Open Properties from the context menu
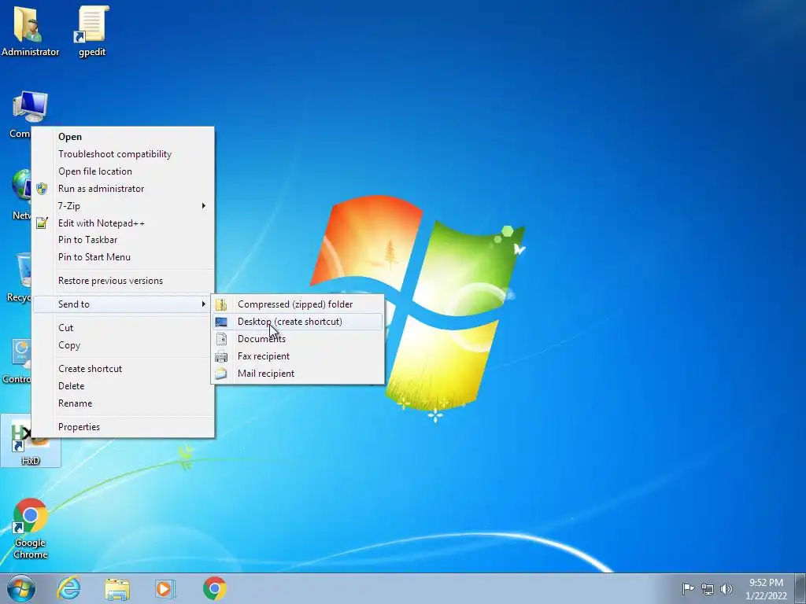 click(124, 427)
